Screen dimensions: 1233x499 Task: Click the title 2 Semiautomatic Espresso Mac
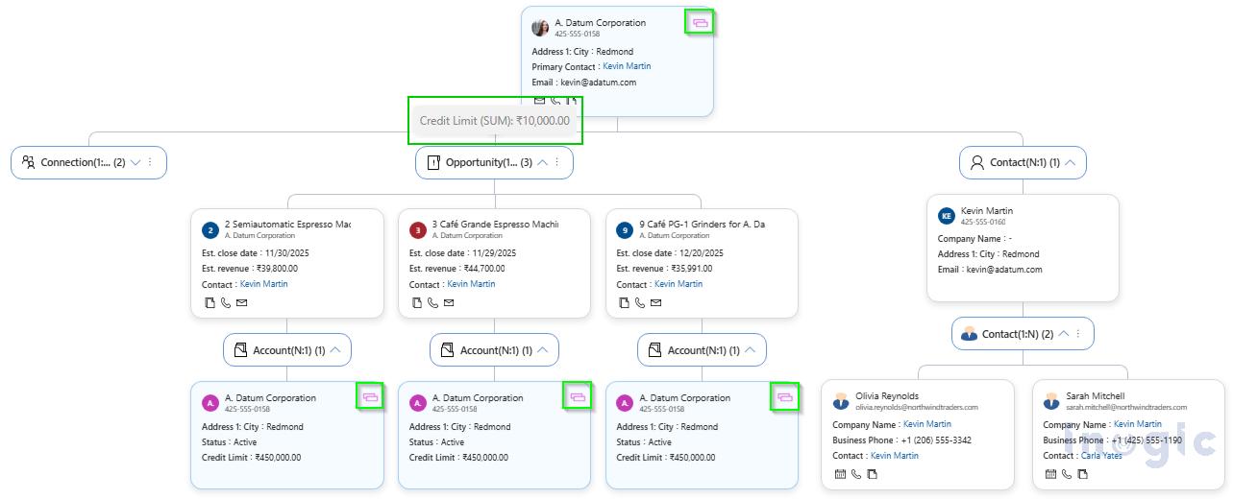coord(287,224)
